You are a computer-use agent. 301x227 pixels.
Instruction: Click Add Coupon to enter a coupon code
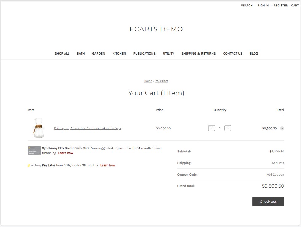(275, 174)
